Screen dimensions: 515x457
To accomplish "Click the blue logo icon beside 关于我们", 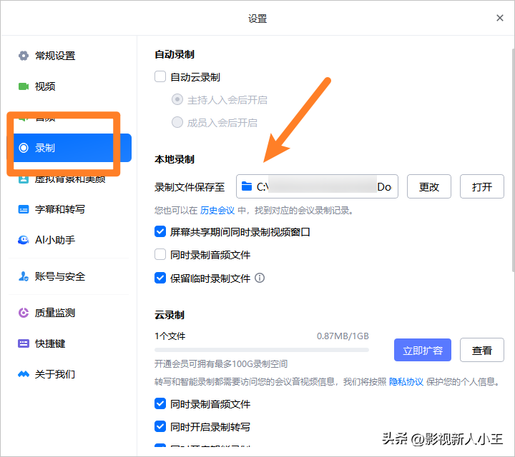I will click(x=24, y=374).
